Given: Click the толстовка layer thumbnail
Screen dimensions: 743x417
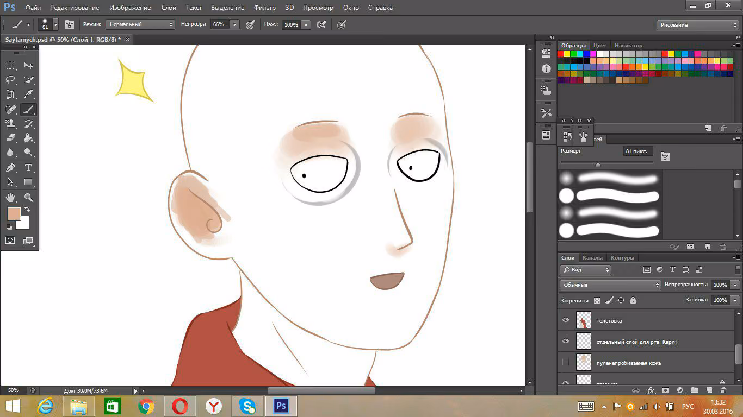Looking at the screenshot, I should point(583,320).
